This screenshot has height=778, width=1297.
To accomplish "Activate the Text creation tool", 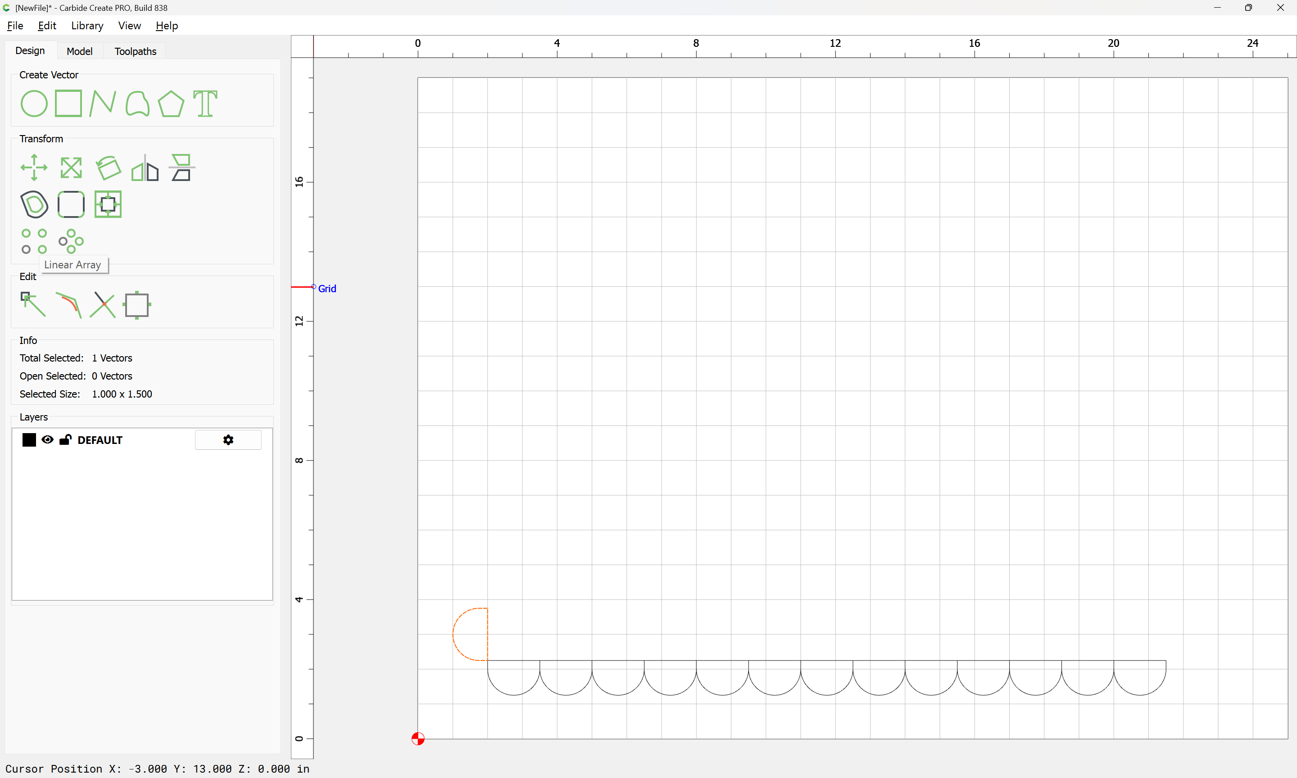I will click(x=205, y=103).
